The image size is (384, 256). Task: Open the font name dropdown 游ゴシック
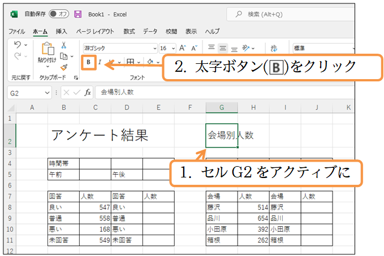pos(155,48)
